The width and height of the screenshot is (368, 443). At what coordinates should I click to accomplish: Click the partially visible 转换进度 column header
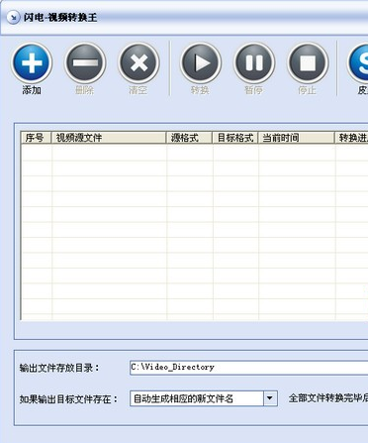point(351,138)
